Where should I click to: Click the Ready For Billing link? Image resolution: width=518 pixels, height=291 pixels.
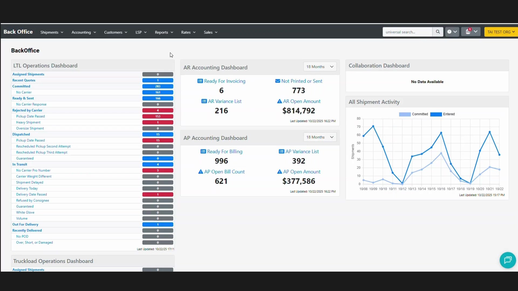224,151
